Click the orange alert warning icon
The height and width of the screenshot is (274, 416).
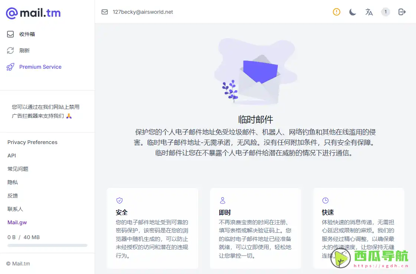click(336, 12)
